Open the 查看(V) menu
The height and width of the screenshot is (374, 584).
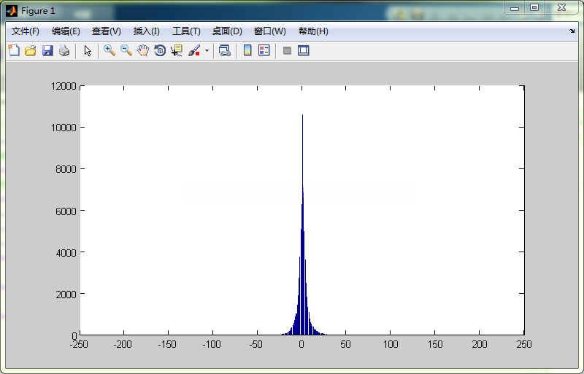pos(107,31)
